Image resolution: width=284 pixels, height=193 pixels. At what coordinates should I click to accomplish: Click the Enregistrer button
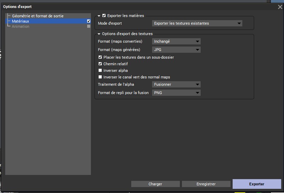click(x=206, y=184)
